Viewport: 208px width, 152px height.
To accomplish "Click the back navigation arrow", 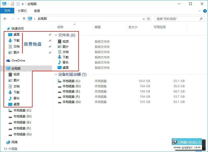I will [5, 18].
